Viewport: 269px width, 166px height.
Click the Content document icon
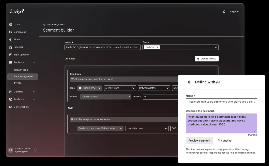[x=11, y=92]
